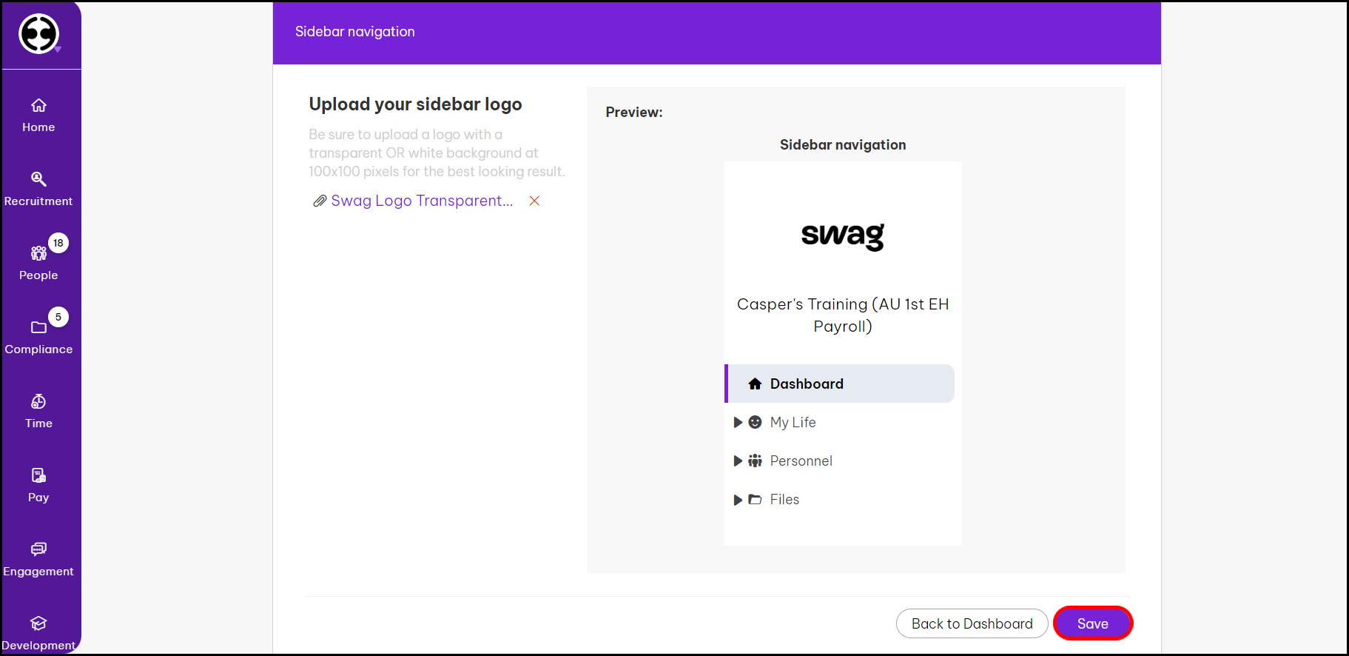The image size is (1349, 656).
Task: Click the Preview: label
Action: (x=634, y=112)
